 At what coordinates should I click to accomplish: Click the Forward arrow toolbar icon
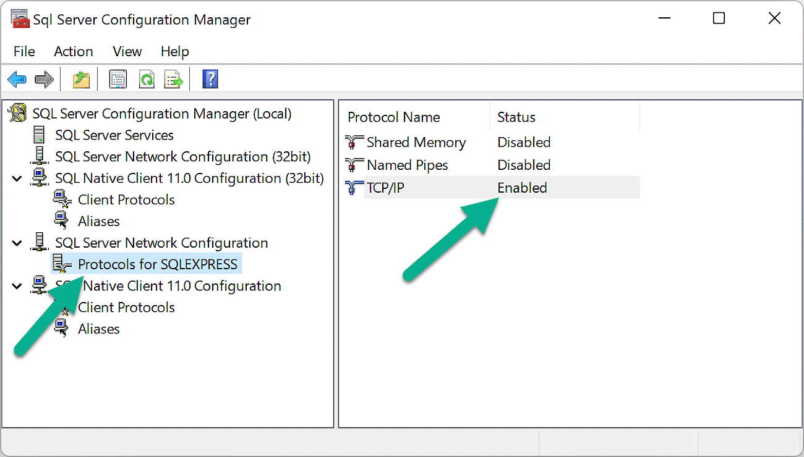pos(44,79)
